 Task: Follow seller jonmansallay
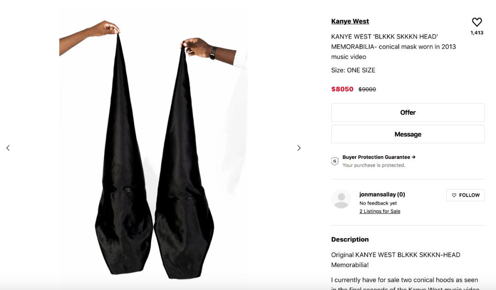[x=465, y=195]
